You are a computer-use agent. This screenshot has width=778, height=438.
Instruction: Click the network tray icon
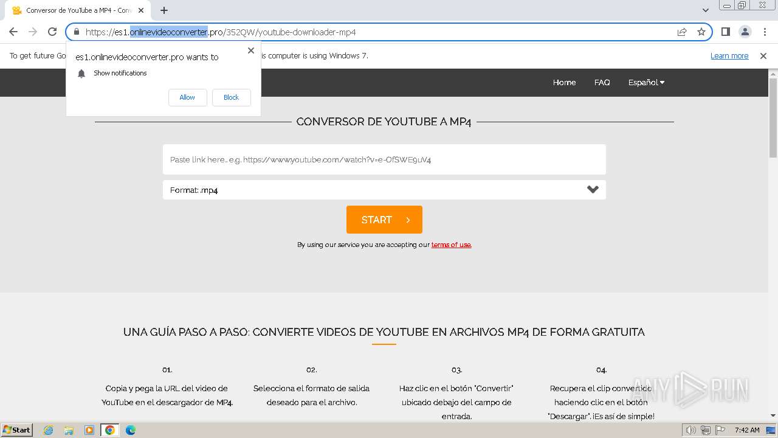coord(705,430)
